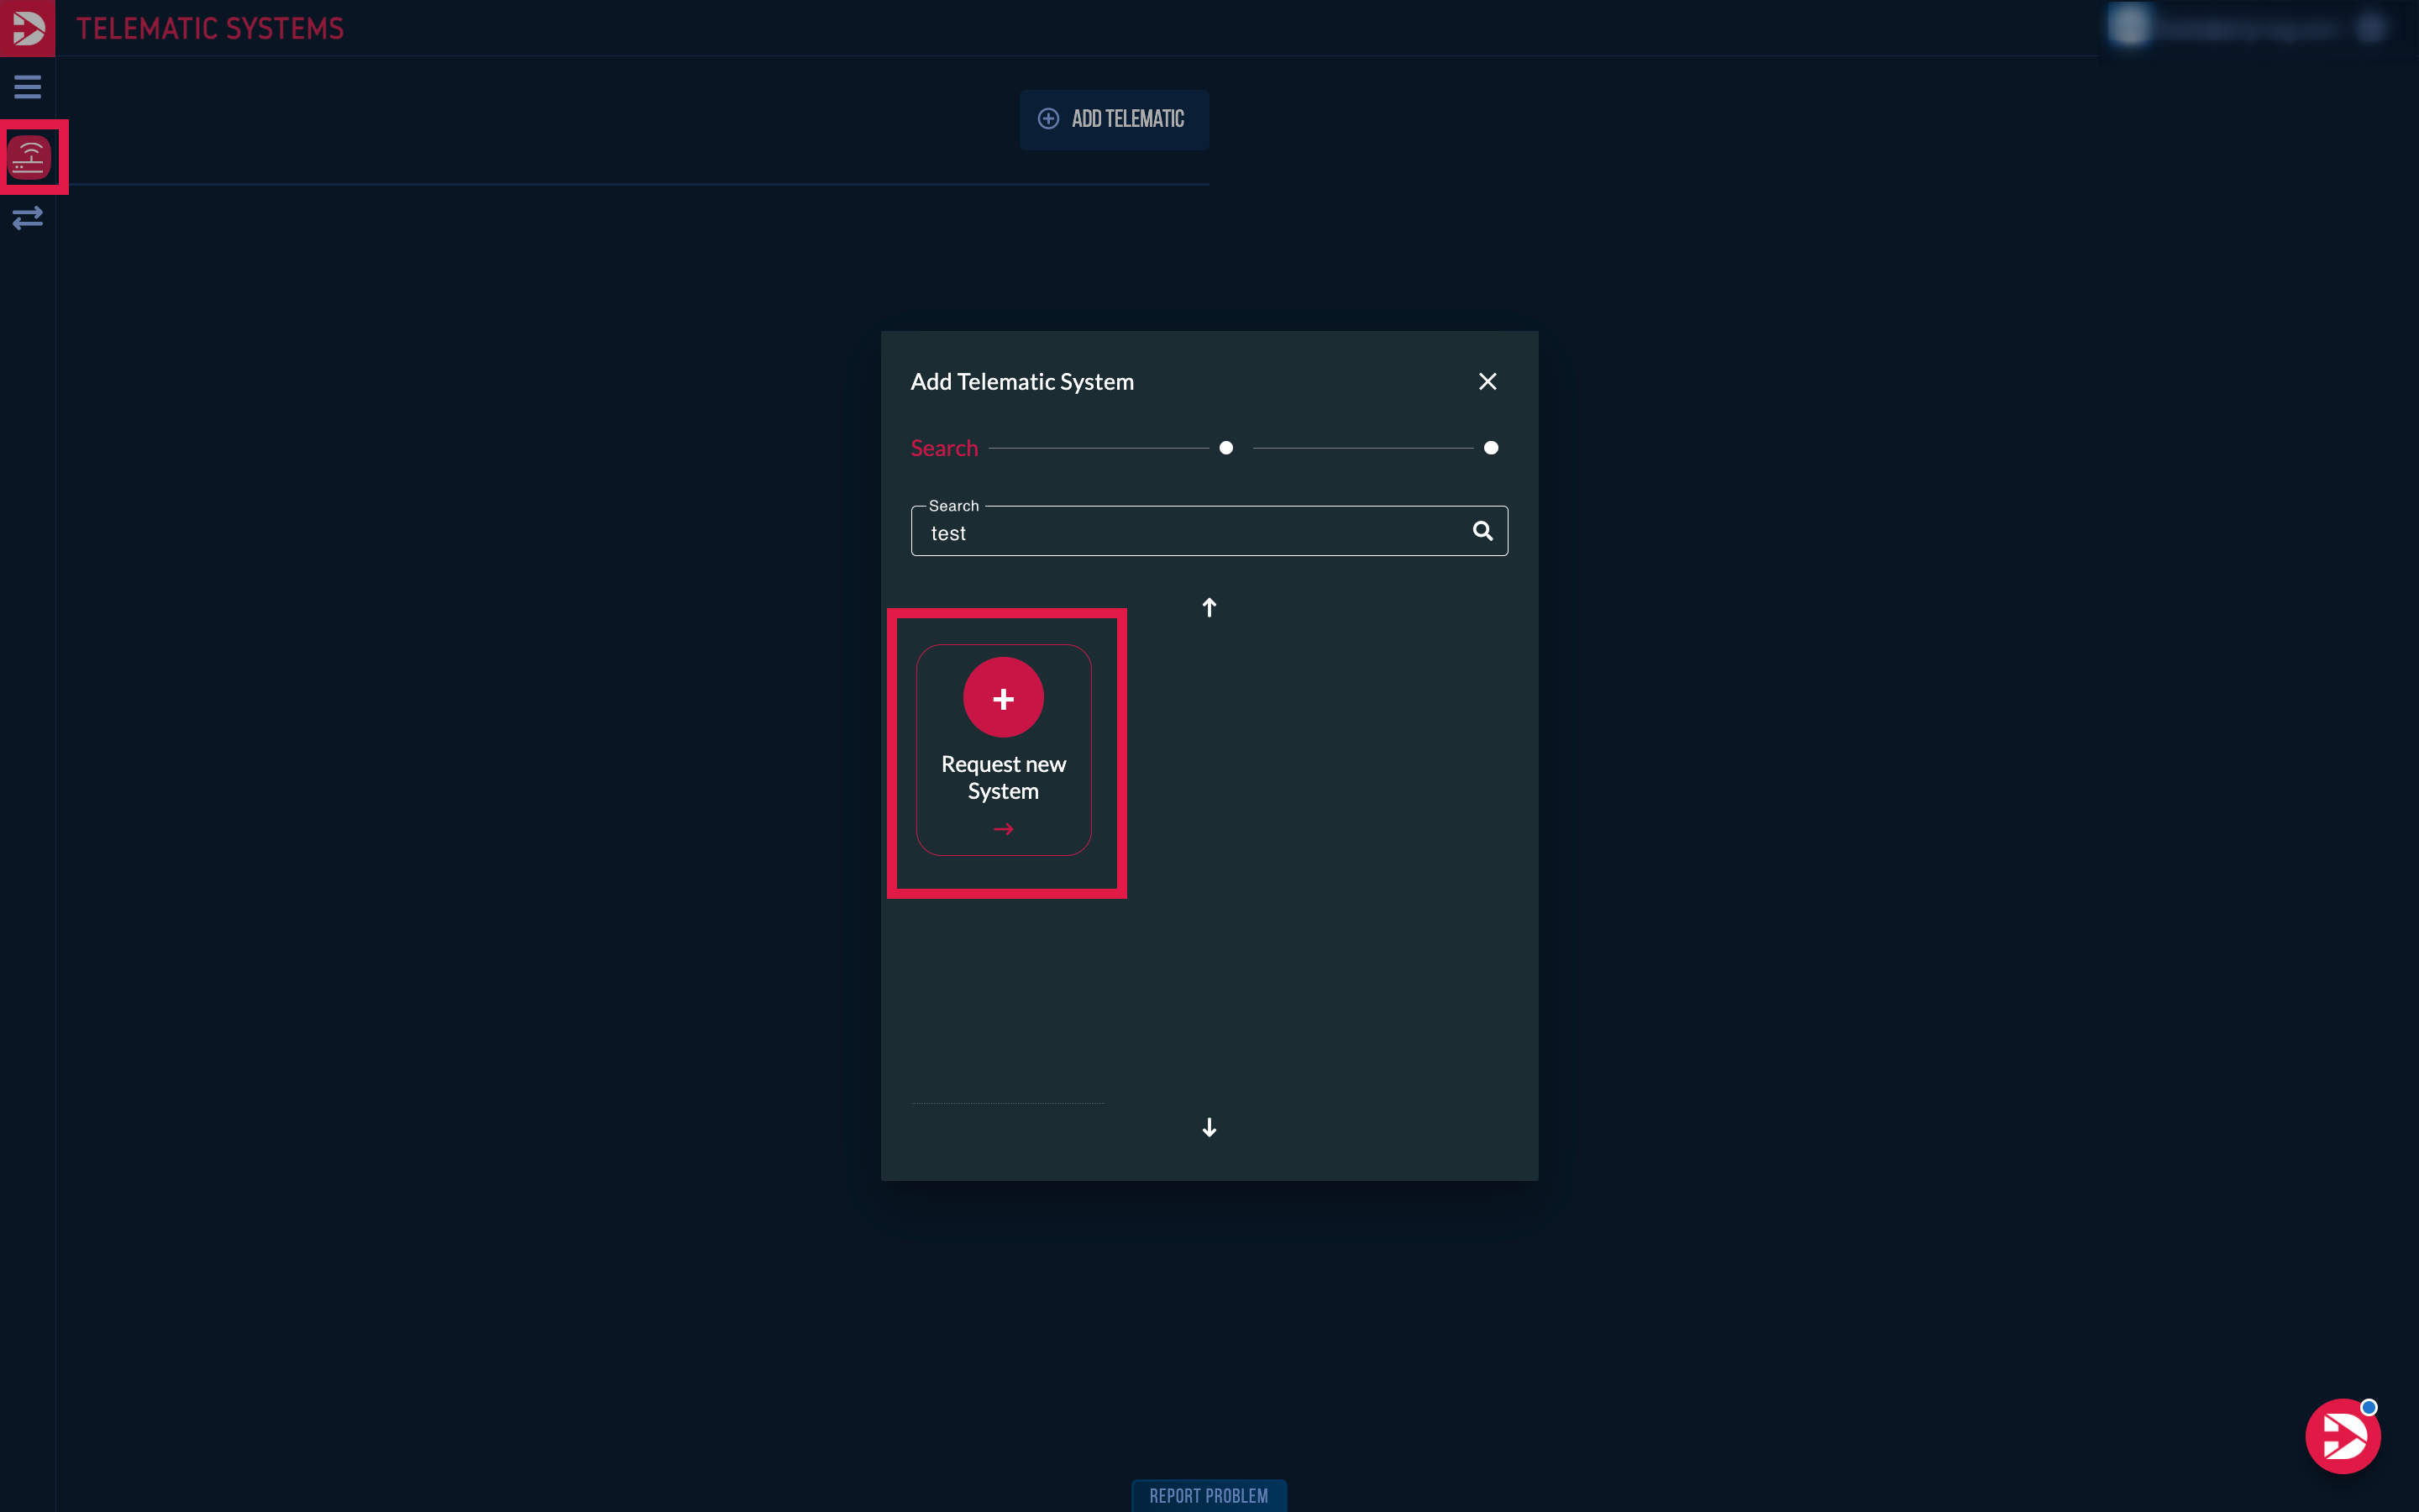
Task: Click the second wizard step dot
Action: [1225, 448]
